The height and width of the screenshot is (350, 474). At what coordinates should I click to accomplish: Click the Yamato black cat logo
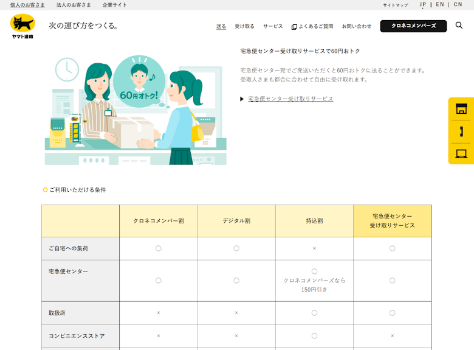[x=22, y=26]
